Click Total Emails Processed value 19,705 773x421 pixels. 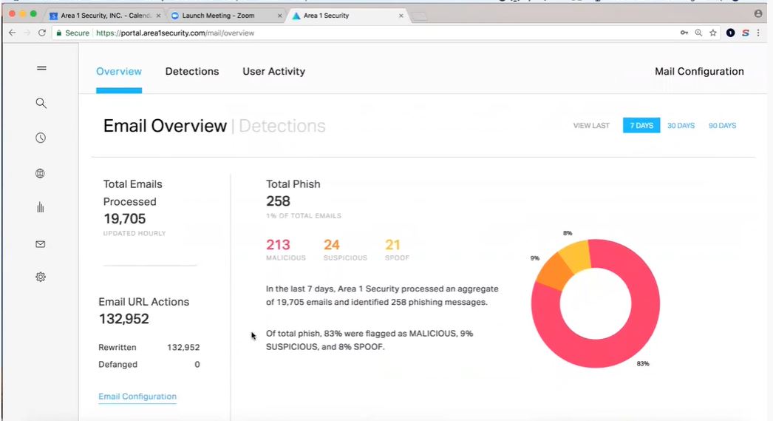click(x=125, y=219)
